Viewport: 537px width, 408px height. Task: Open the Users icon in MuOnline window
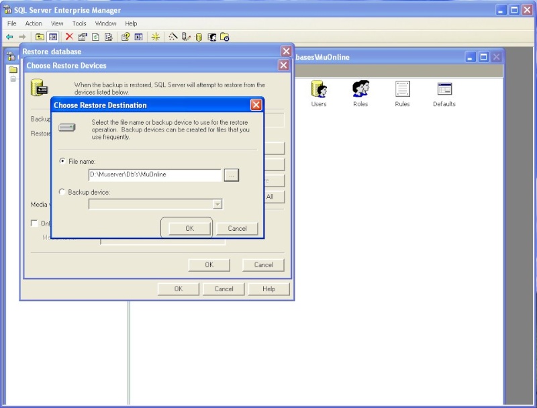pyautogui.click(x=319, y=93)
